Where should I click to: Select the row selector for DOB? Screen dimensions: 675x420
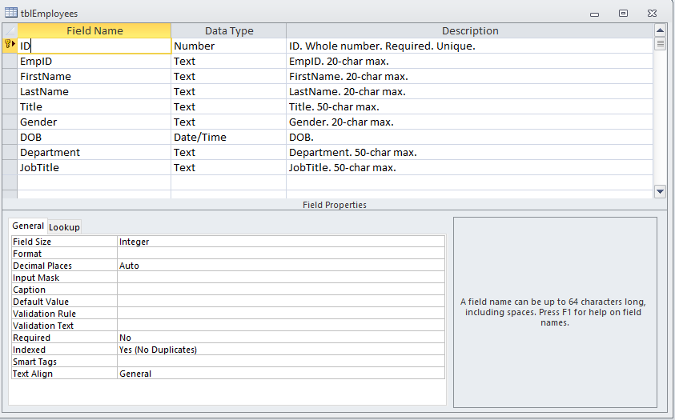[10, 137]
